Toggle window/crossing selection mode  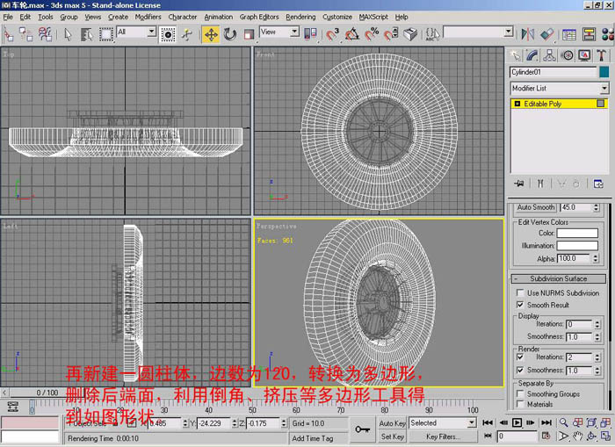pos(169,34)
